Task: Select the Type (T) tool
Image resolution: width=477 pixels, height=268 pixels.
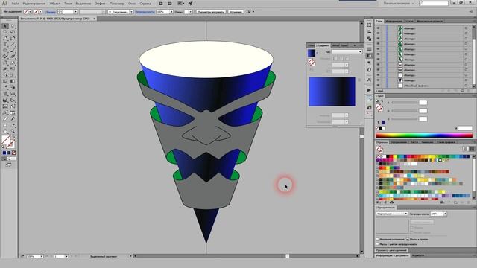Action: pos(5,45)
